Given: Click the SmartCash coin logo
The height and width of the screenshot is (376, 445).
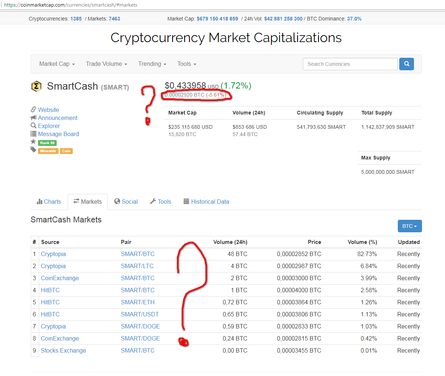Looking at the screenshot, I should coord(36,86).
